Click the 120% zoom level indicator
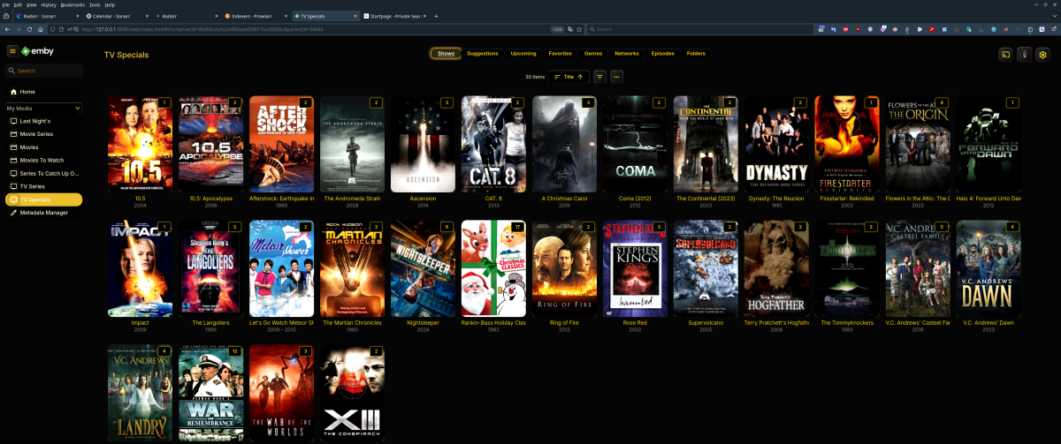 pyautogui.click(x=557, y=29)
